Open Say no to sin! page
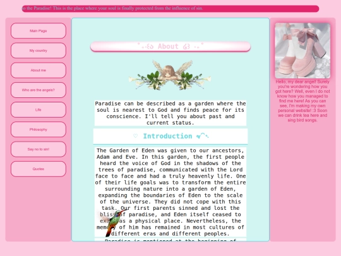 pyautogui.click(x=39, y=149)
